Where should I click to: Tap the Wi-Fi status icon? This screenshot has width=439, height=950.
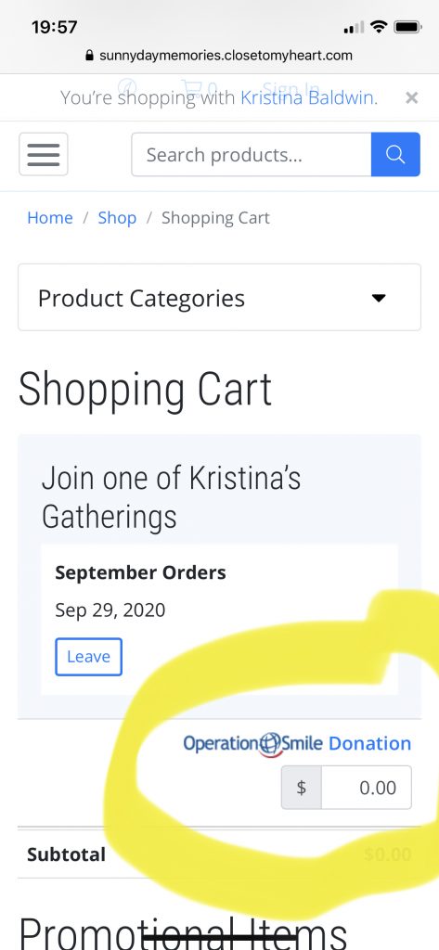click(x=379, y=27)
